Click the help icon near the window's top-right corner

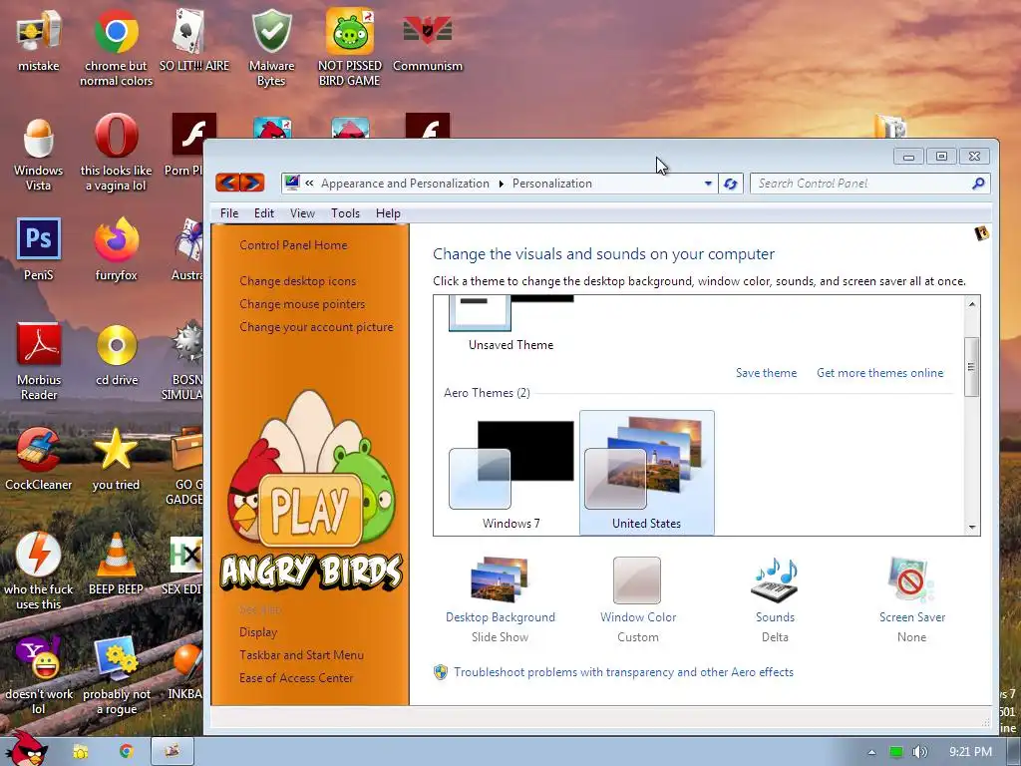981,233
